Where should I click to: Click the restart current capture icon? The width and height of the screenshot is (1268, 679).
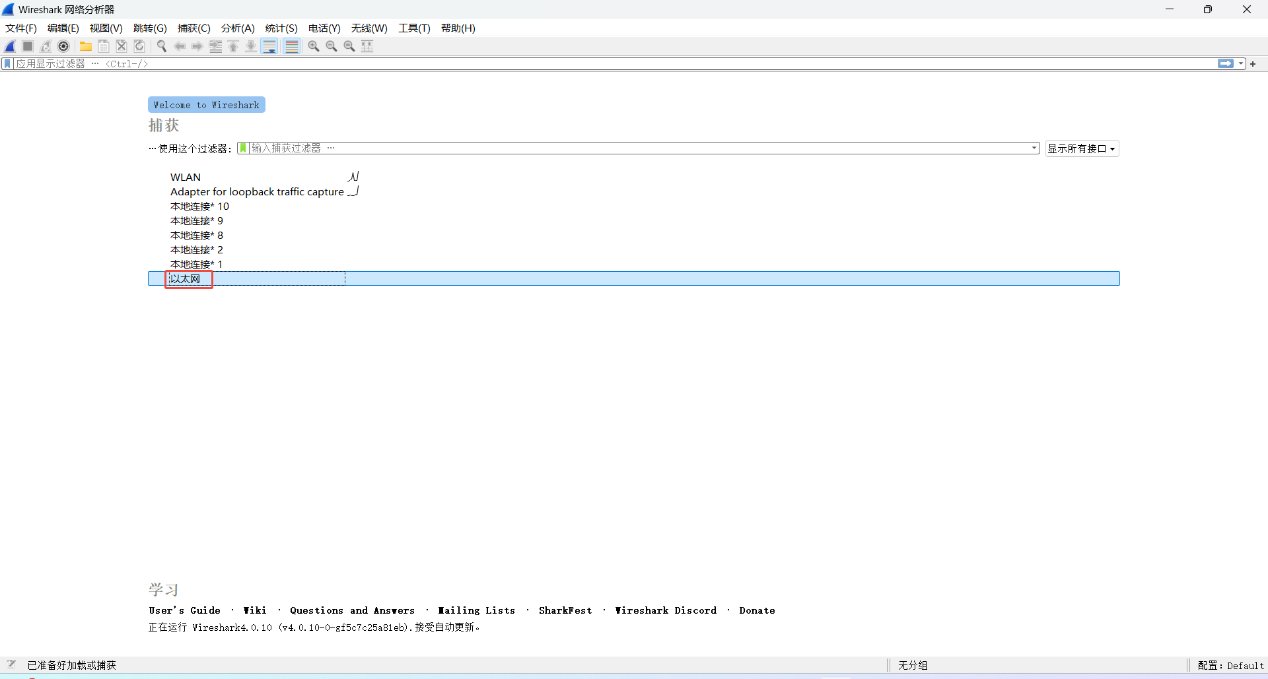(46, 46)
